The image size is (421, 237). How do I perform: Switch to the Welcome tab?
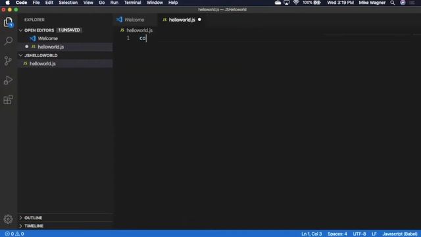tap(134, 20)
